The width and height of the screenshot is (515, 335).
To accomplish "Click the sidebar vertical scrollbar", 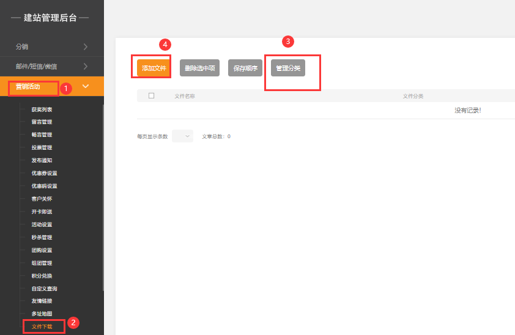I will click(x=103, y=197).
